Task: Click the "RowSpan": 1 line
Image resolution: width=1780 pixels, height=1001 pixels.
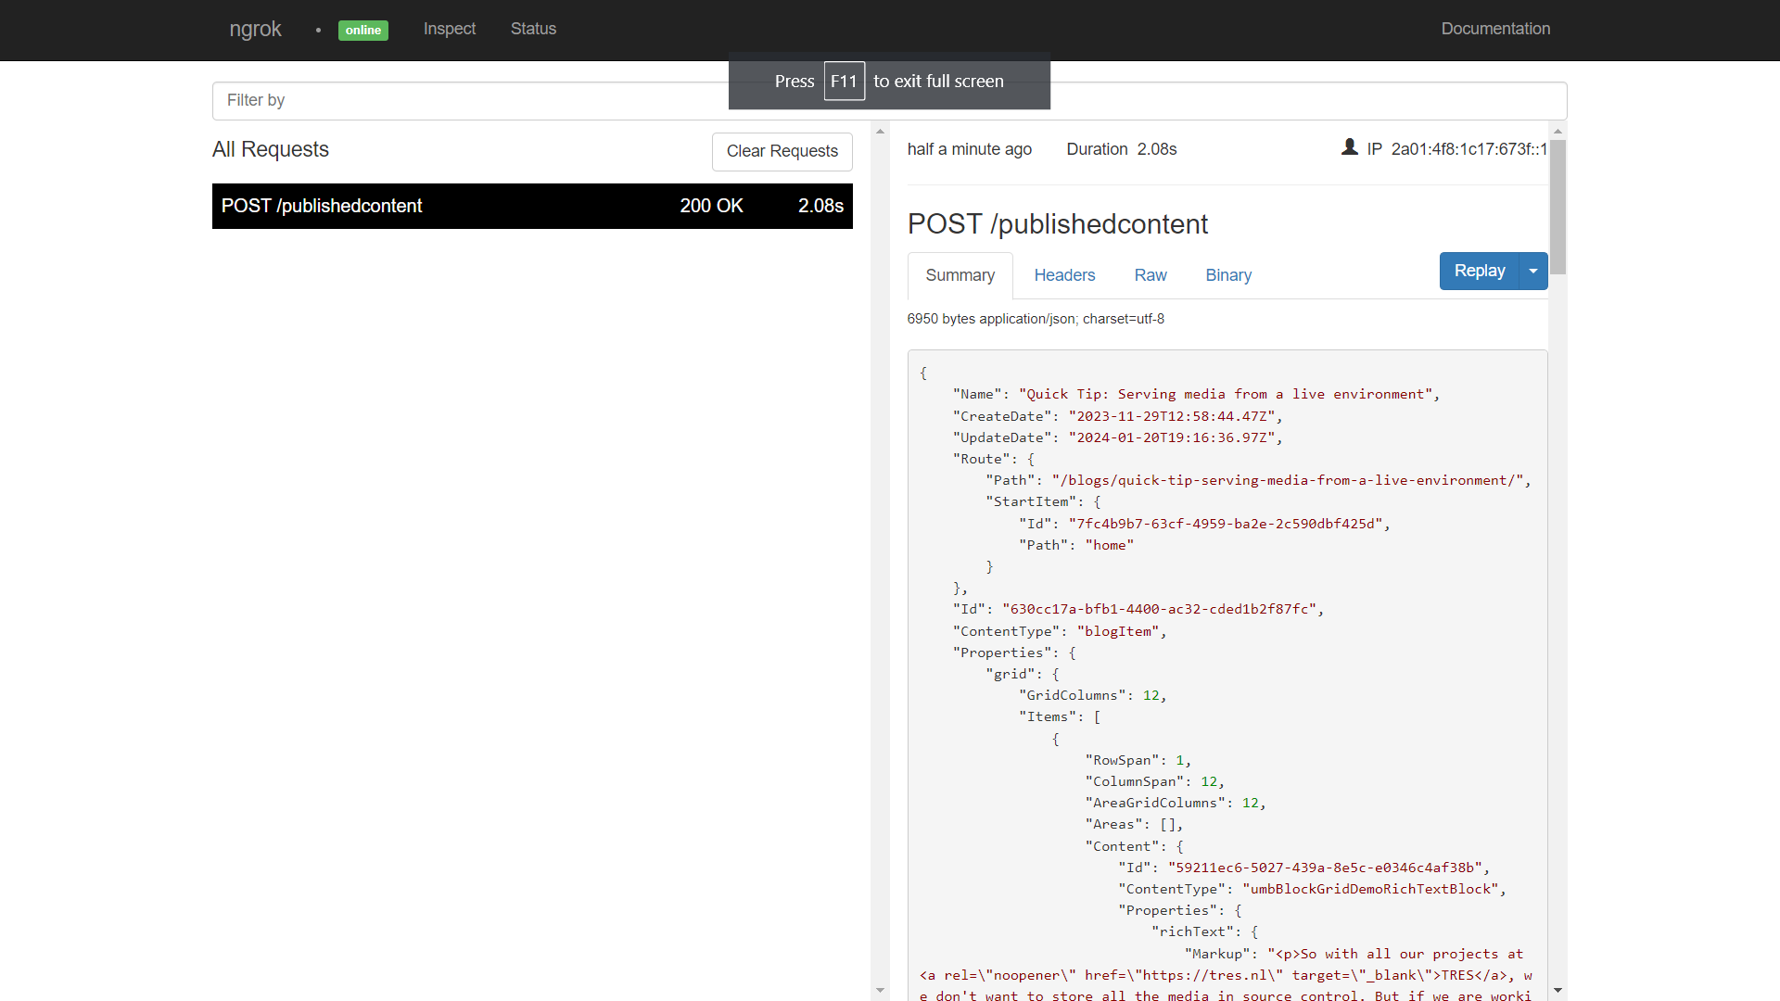Action: [x=1138, y=760]
